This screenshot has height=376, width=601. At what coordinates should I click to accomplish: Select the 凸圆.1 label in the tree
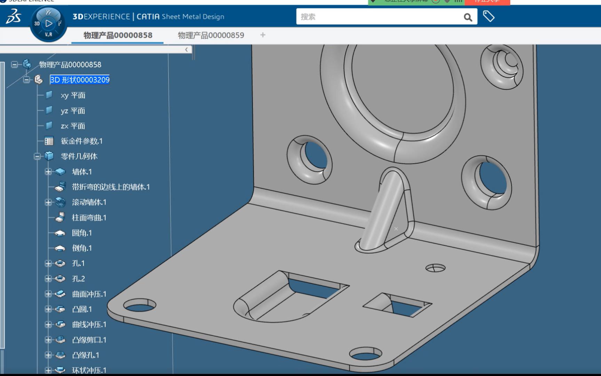82,309
